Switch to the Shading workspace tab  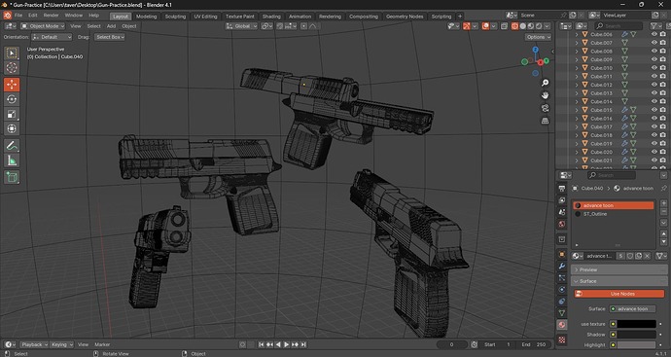click(271, 17)
